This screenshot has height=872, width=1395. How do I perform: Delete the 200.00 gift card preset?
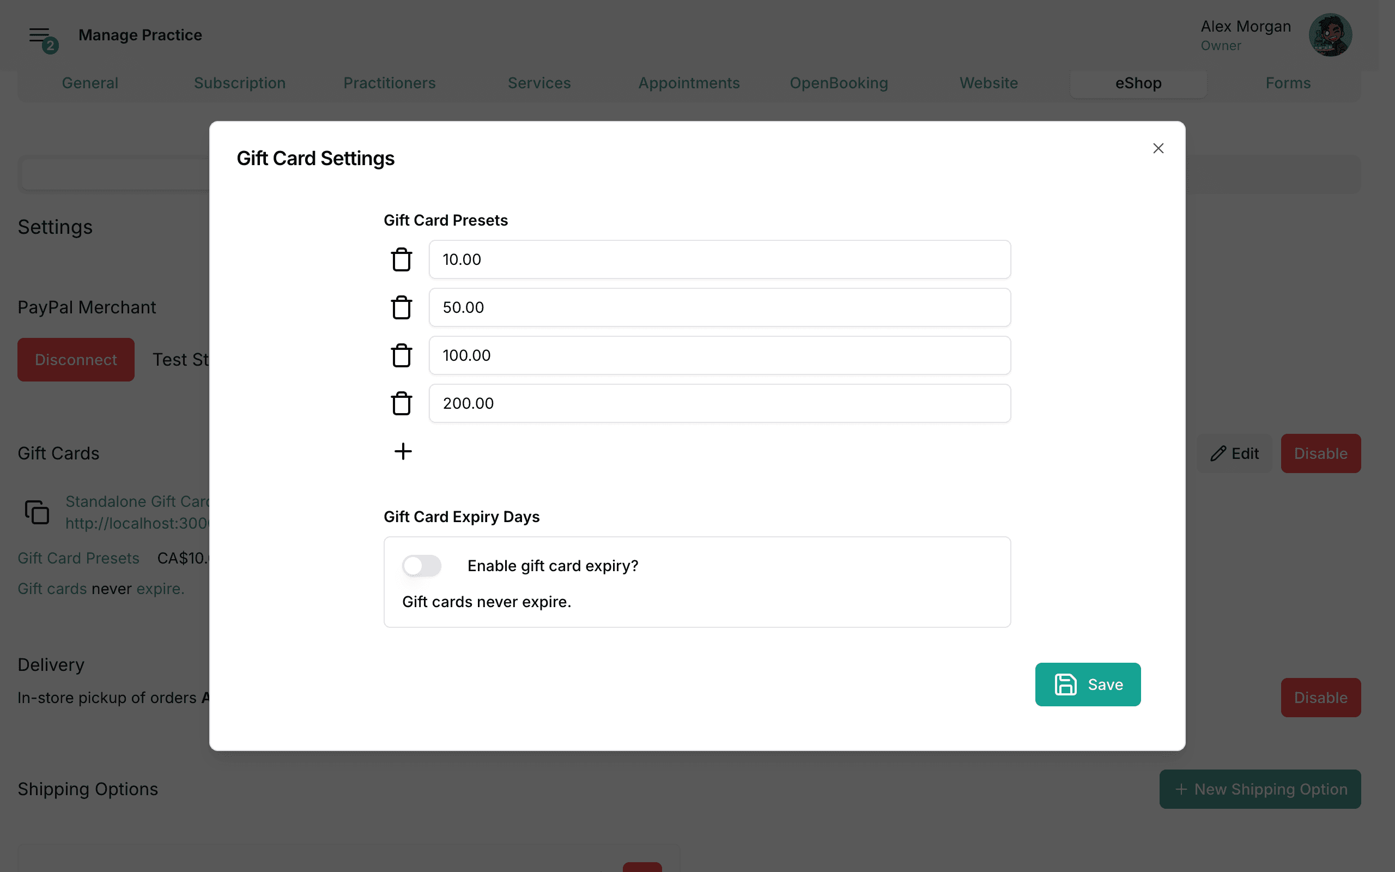click(x=401, y=403)
